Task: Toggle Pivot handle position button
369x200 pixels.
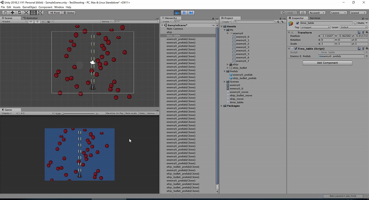Action: [55, 13]
